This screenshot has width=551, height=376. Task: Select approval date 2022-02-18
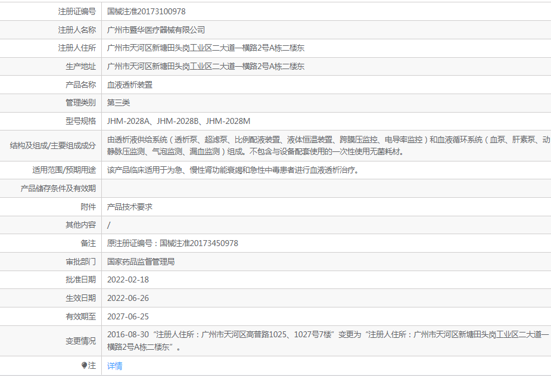coord(128,279)
